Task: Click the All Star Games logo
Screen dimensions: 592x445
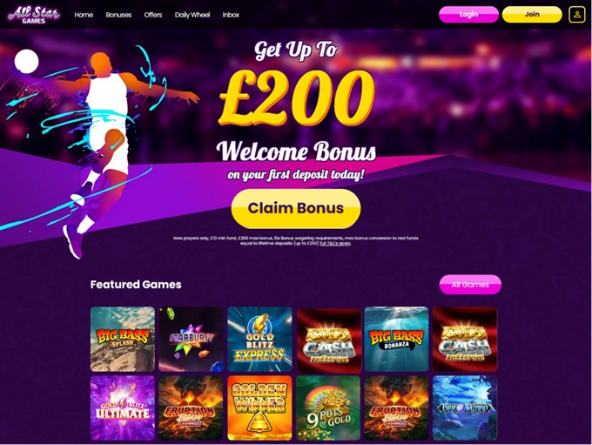Action: pyautogui.click(x=34, y=14)
